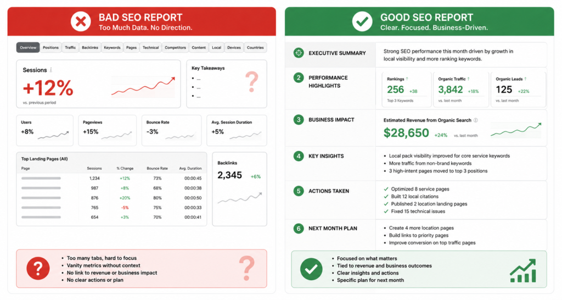Screen dimensions: 562x300
Task: Click the red circle question mark icon
Action: [x=38, y=269]
